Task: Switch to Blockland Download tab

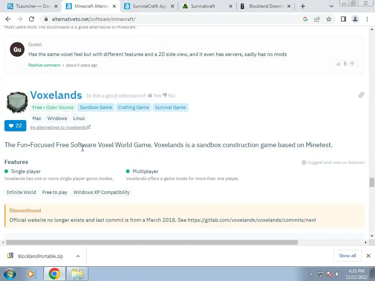Action: click(266, 6)
